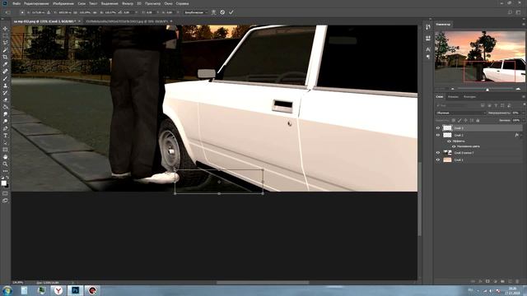Select the Brush tool
This screenshot has width=527, height=296.
(5, 78)
